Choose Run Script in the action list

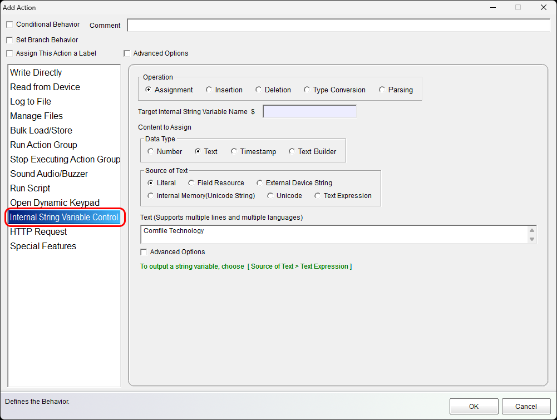[30, 189]
